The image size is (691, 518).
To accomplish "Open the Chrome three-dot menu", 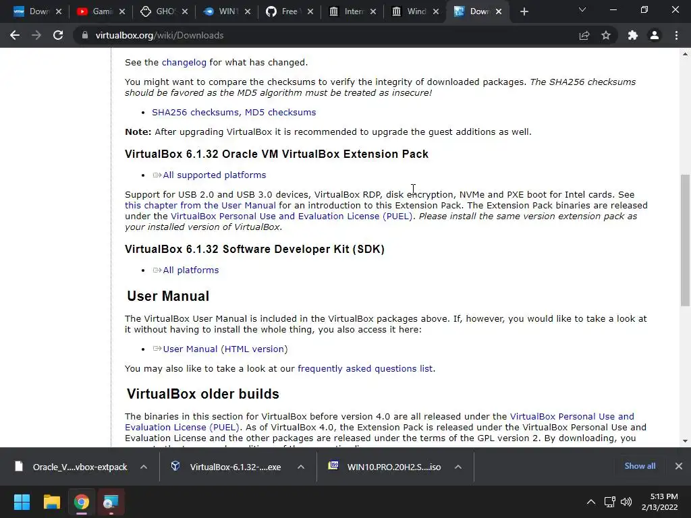I will coord(676,35).
